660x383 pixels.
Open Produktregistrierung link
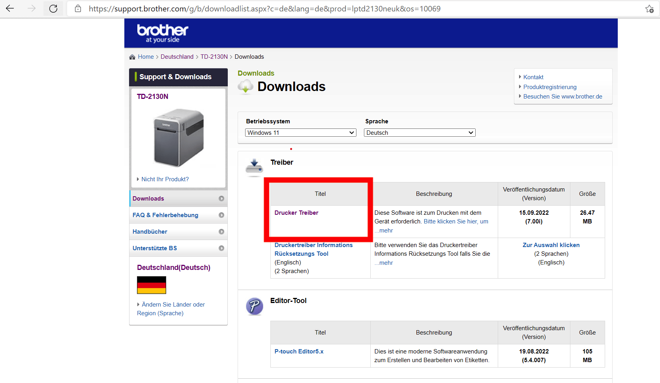(550, 87)
